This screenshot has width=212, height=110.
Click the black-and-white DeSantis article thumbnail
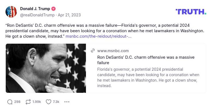[x=46, y=68]
